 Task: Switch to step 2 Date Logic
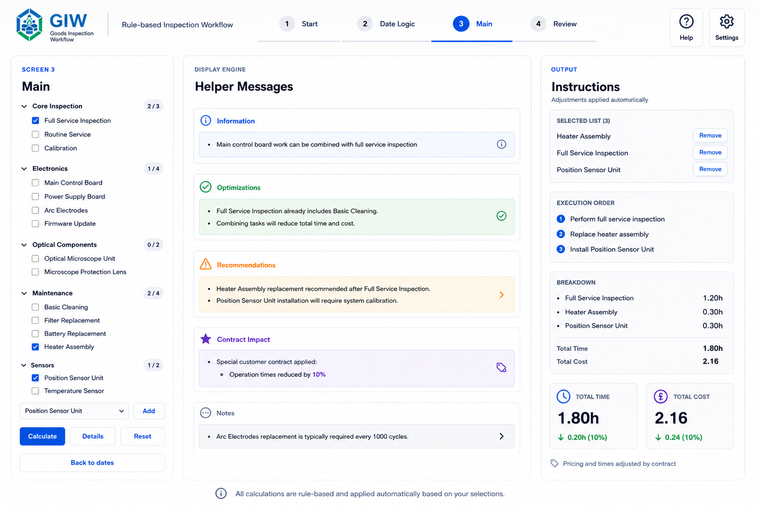click(386, 24)
